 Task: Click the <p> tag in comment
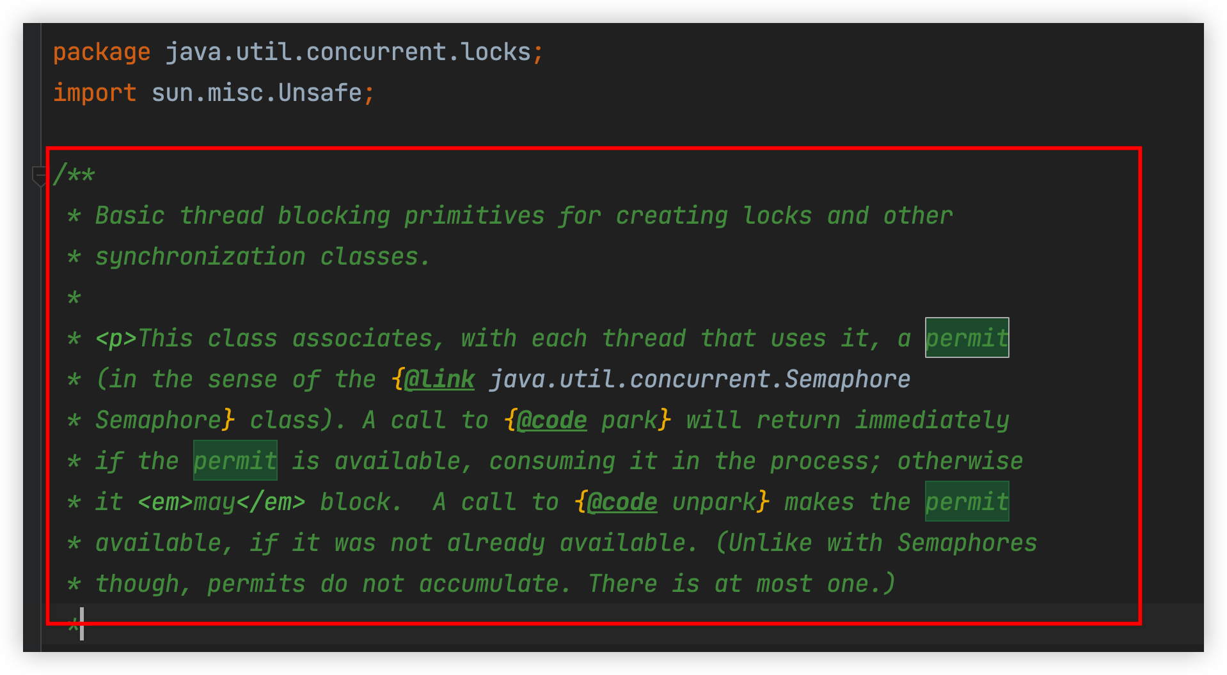(116, 338)
